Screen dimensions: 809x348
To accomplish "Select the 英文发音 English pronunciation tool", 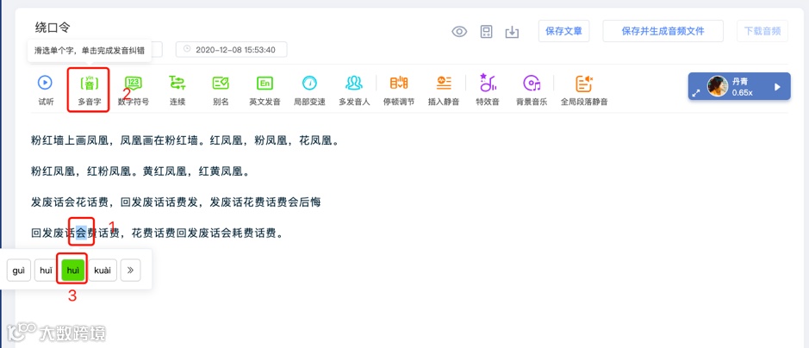I will coord(264,90).
